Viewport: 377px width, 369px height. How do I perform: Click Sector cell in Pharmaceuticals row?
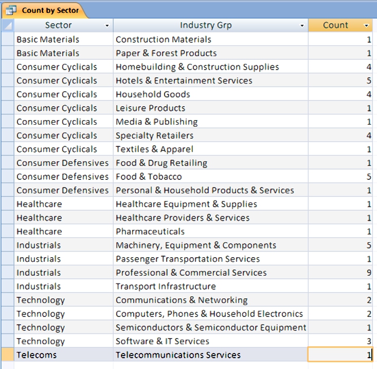[x=63, y=231]
